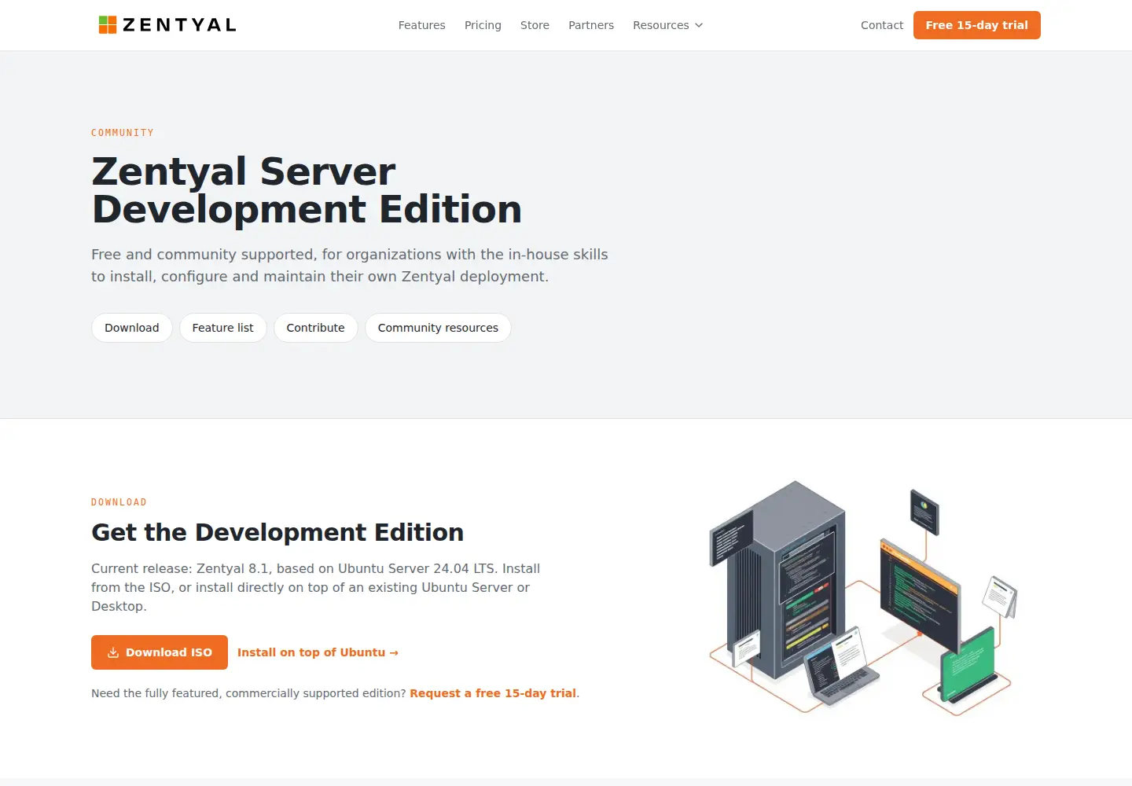1132x786 pixels.
Task: Click the download arrow icon in Download ISO
Action: [x=113, y=652]
